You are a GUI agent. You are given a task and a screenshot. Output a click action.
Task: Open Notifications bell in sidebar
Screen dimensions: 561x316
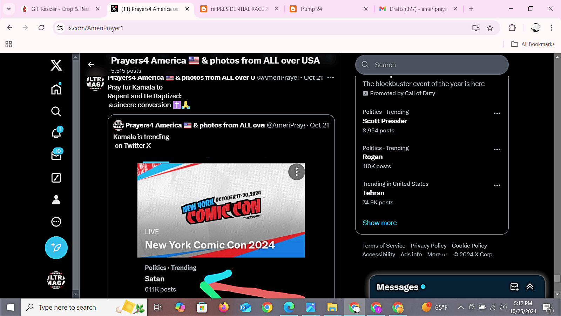coord(56,133)
